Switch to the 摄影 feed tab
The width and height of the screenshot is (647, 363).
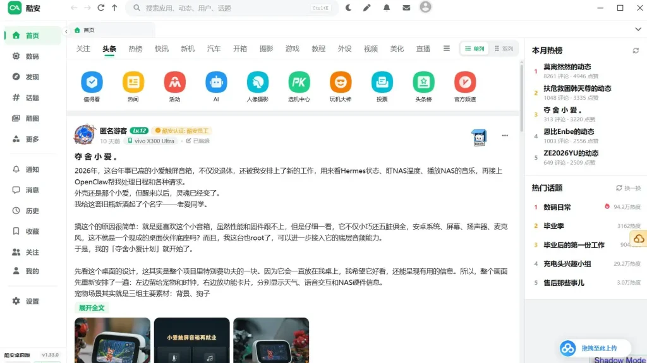click(266, 49)
